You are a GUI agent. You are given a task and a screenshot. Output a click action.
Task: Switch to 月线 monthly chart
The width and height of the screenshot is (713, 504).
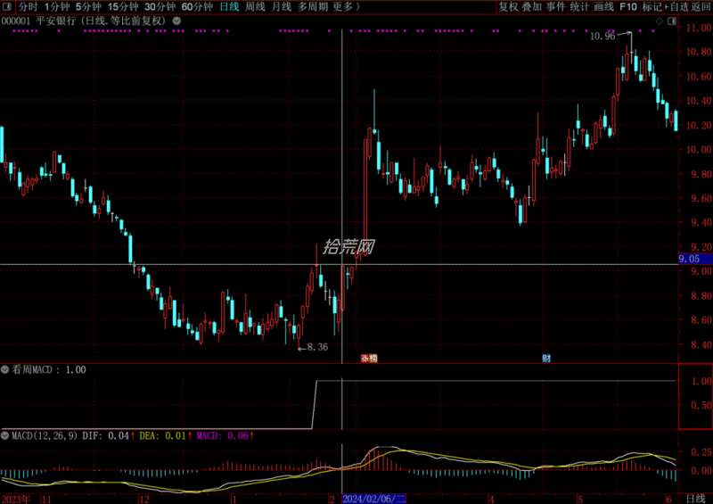point(282,7)
